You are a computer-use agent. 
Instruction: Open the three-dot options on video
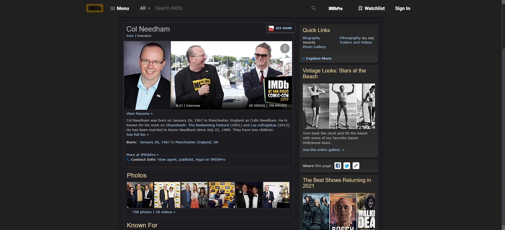(x=285, y=48)
